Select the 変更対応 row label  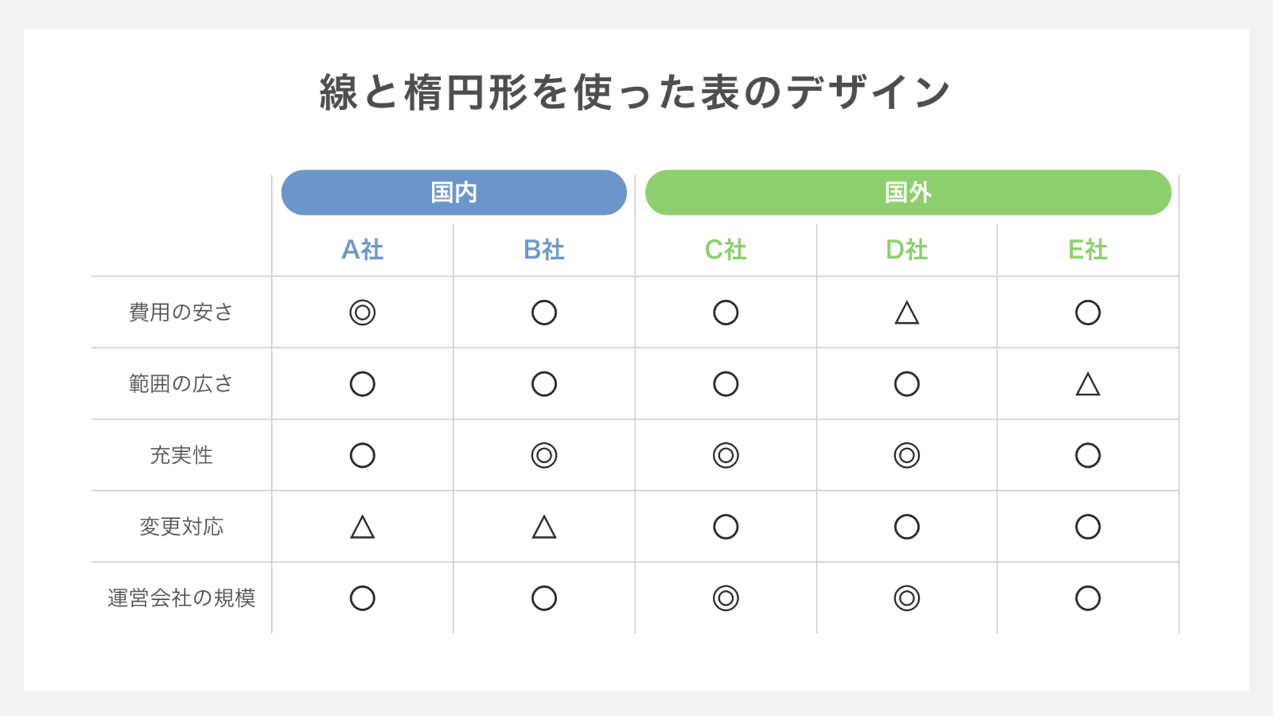point(181,527)
